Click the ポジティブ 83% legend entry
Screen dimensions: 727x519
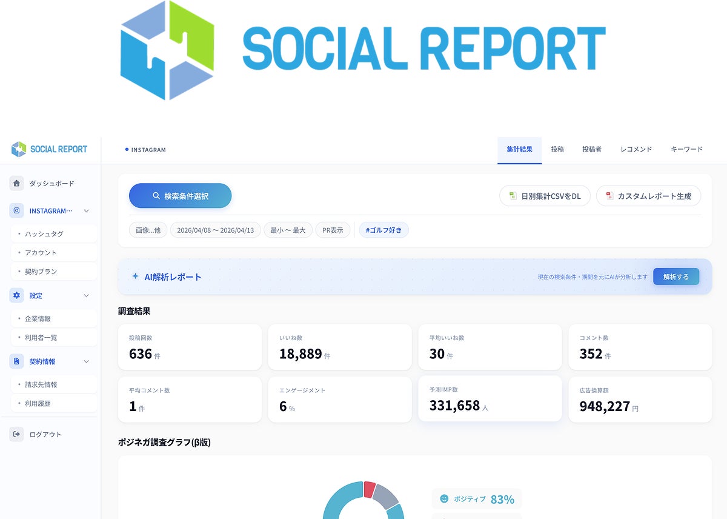[477, 499]
